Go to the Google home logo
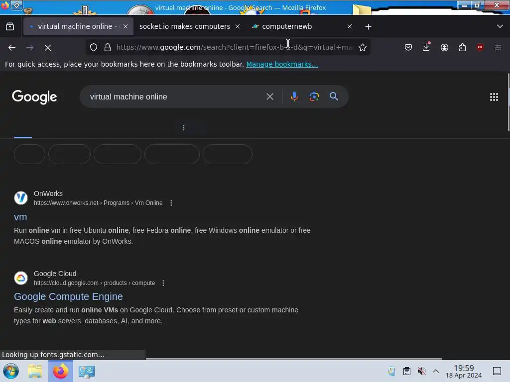This screenshot has width=510, height=382. point(34,97)
